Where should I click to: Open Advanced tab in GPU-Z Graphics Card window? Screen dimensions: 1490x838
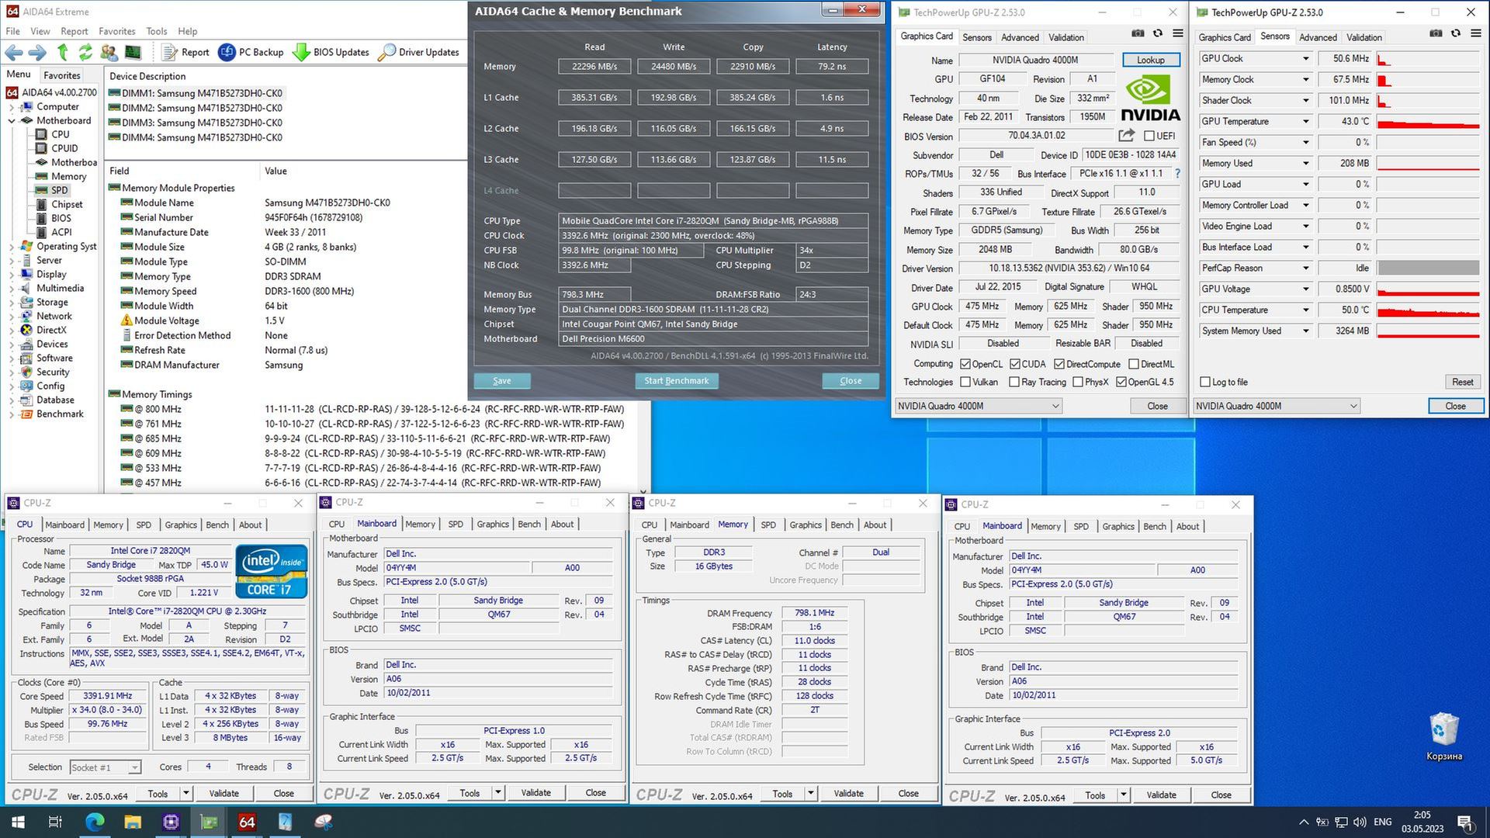1020,37
